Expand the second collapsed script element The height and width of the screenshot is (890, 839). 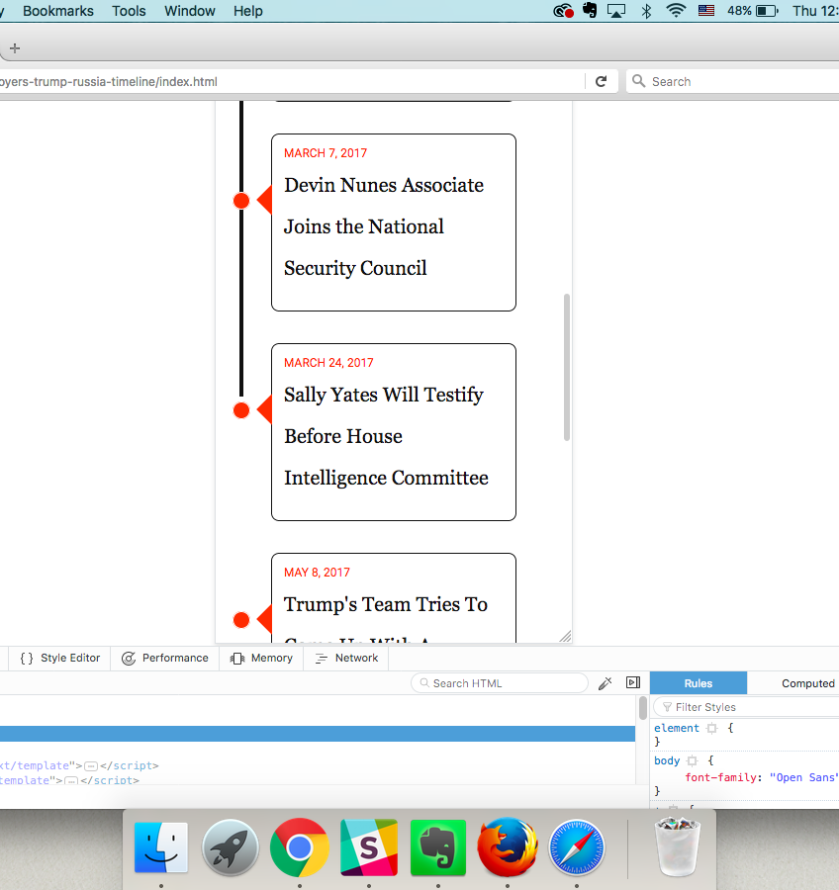(71, 780)
